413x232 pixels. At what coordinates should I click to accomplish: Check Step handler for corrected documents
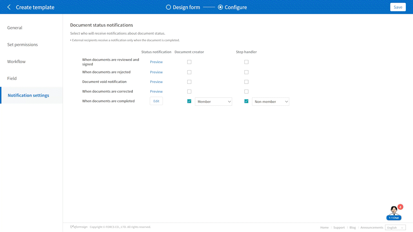coord(247,92)
